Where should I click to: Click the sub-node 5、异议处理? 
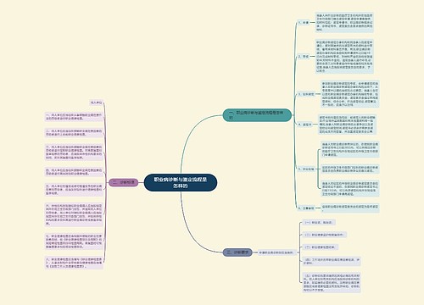pos(306,169)
